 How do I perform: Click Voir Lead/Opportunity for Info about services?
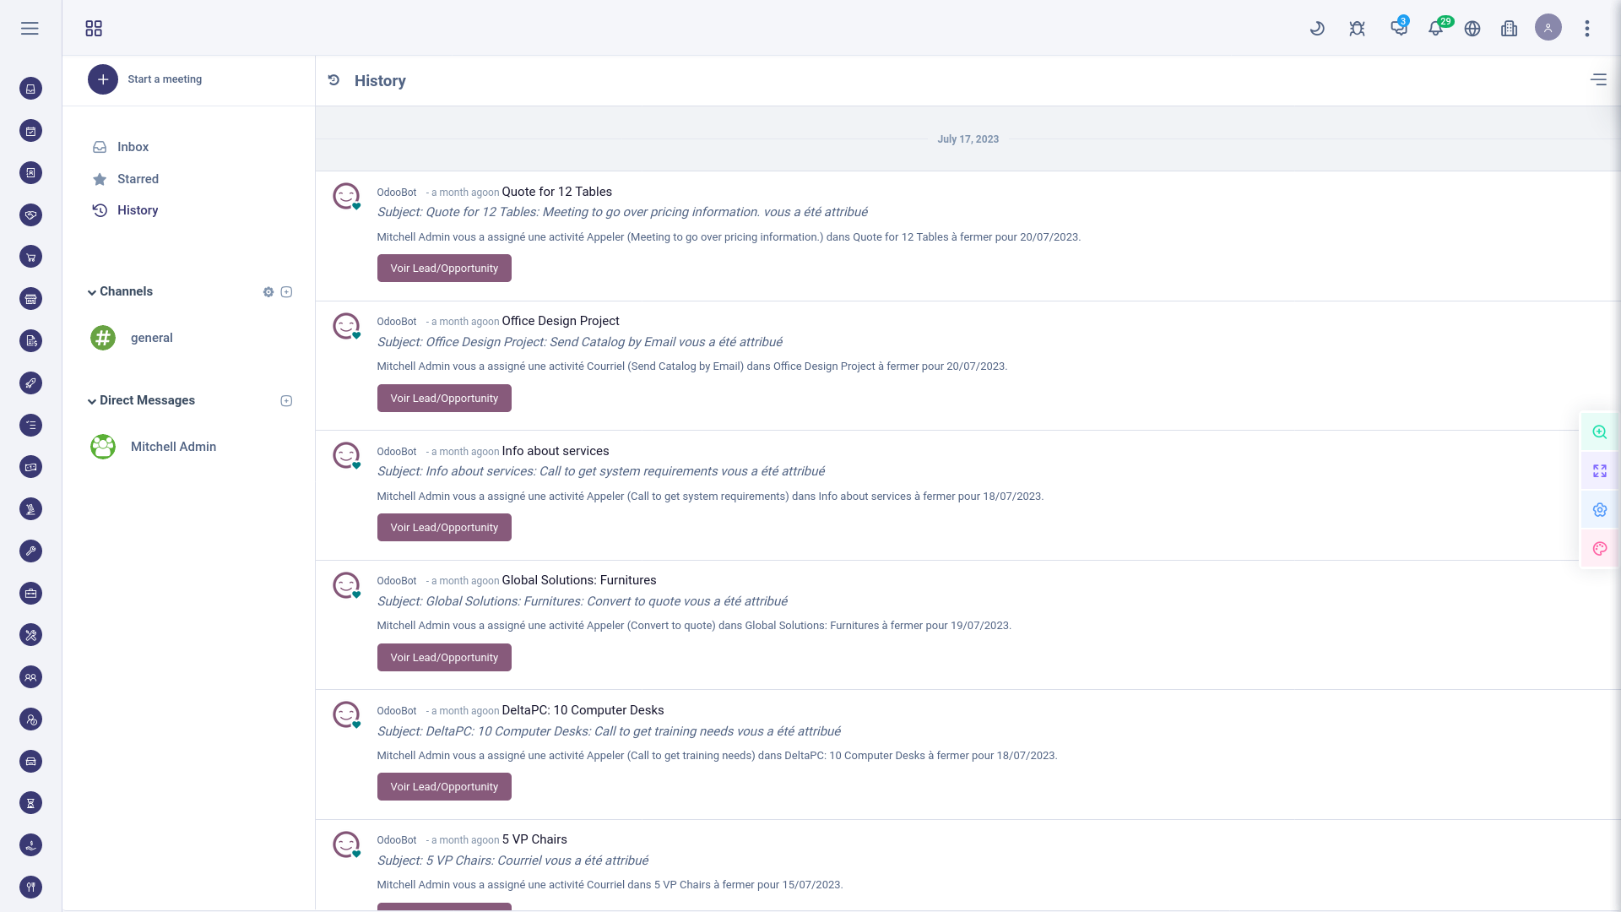pyautogui.click(x=444, y=528)
